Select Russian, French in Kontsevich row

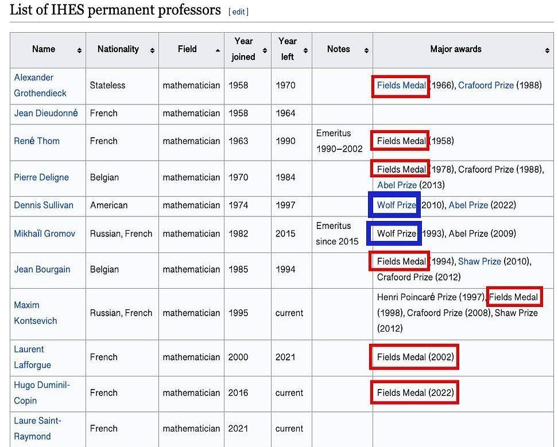pos(121,313)
